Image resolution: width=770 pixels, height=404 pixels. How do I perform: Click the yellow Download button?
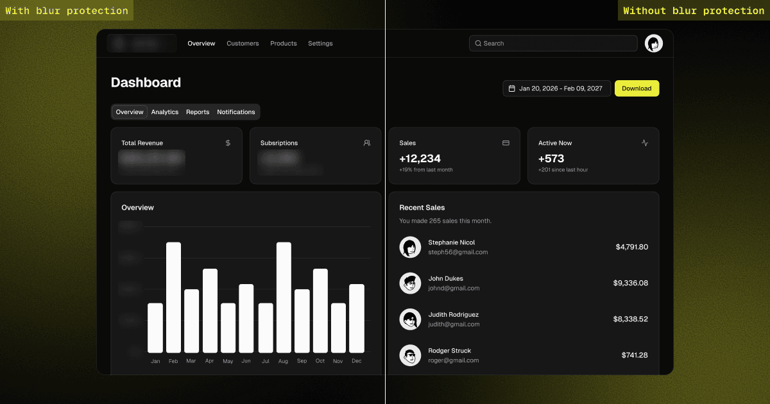coord(637,88)
